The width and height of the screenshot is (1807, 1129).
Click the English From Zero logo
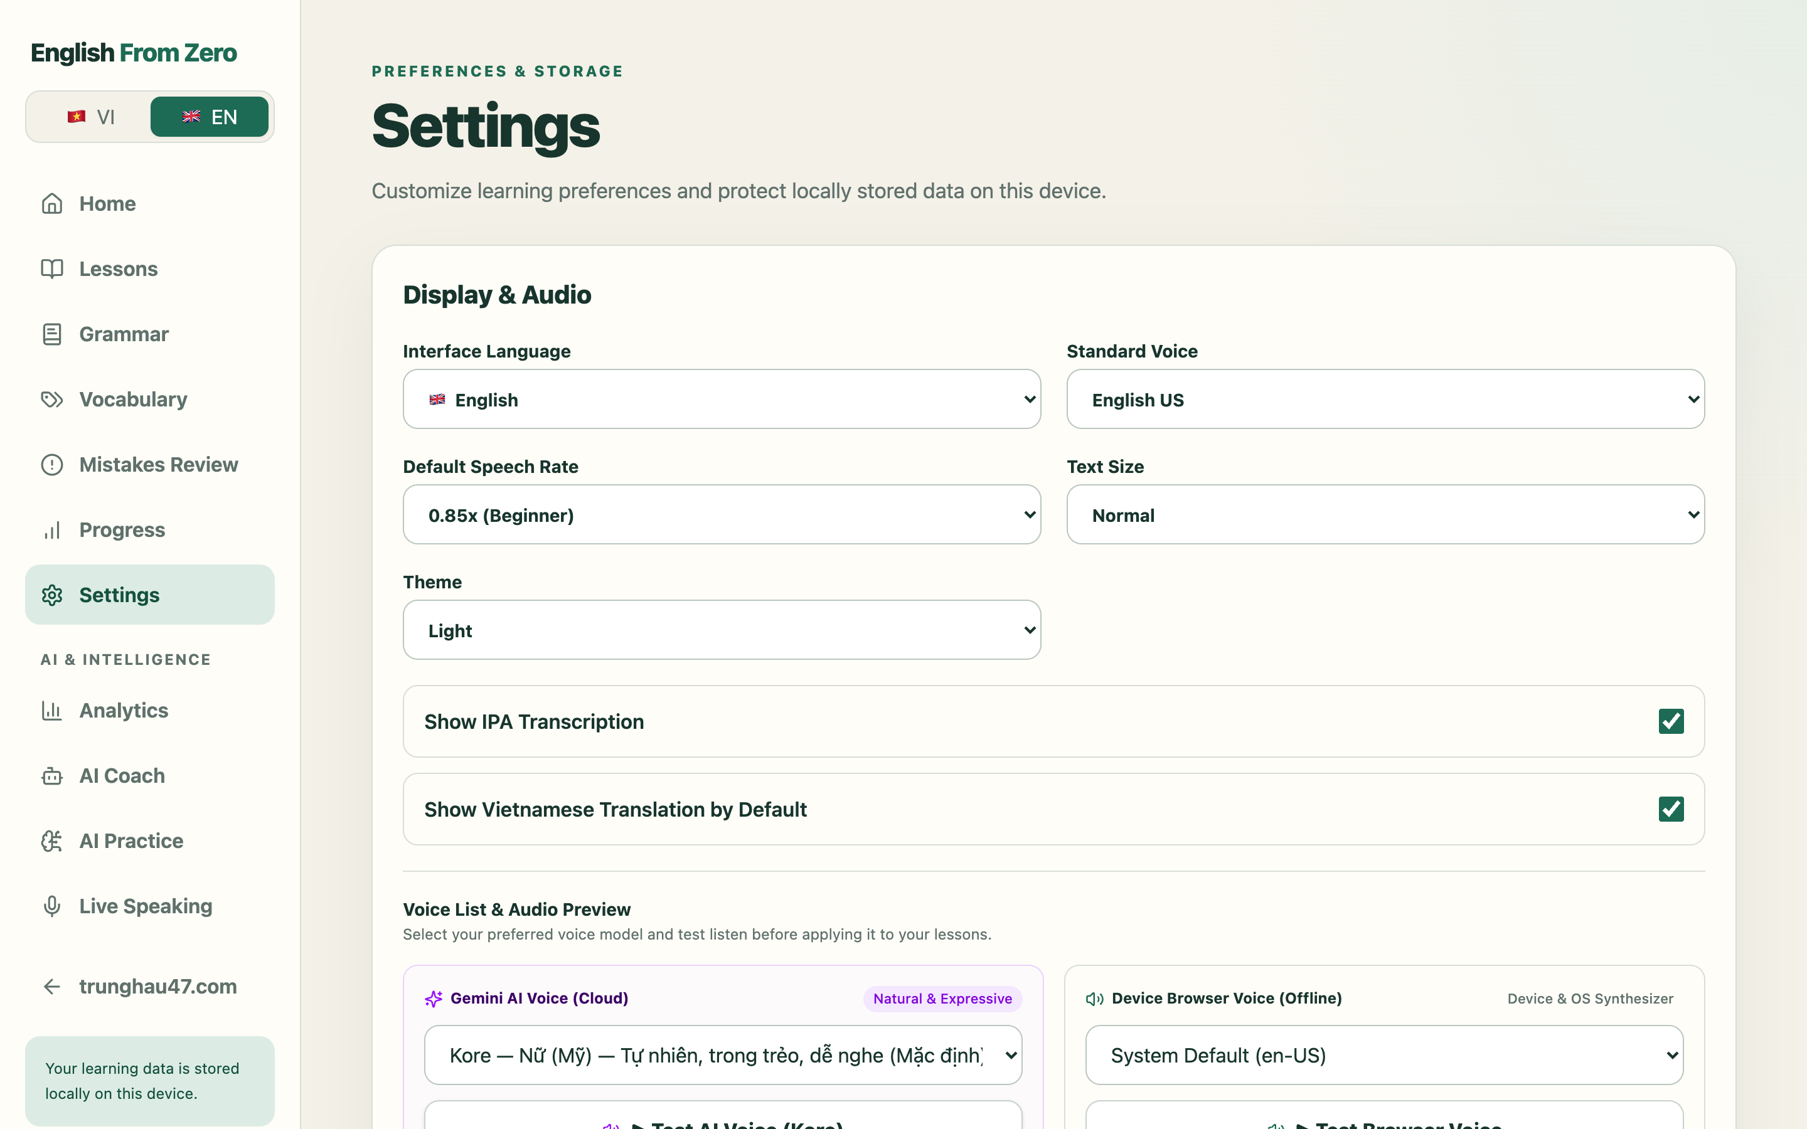click(x=134, y=53)
